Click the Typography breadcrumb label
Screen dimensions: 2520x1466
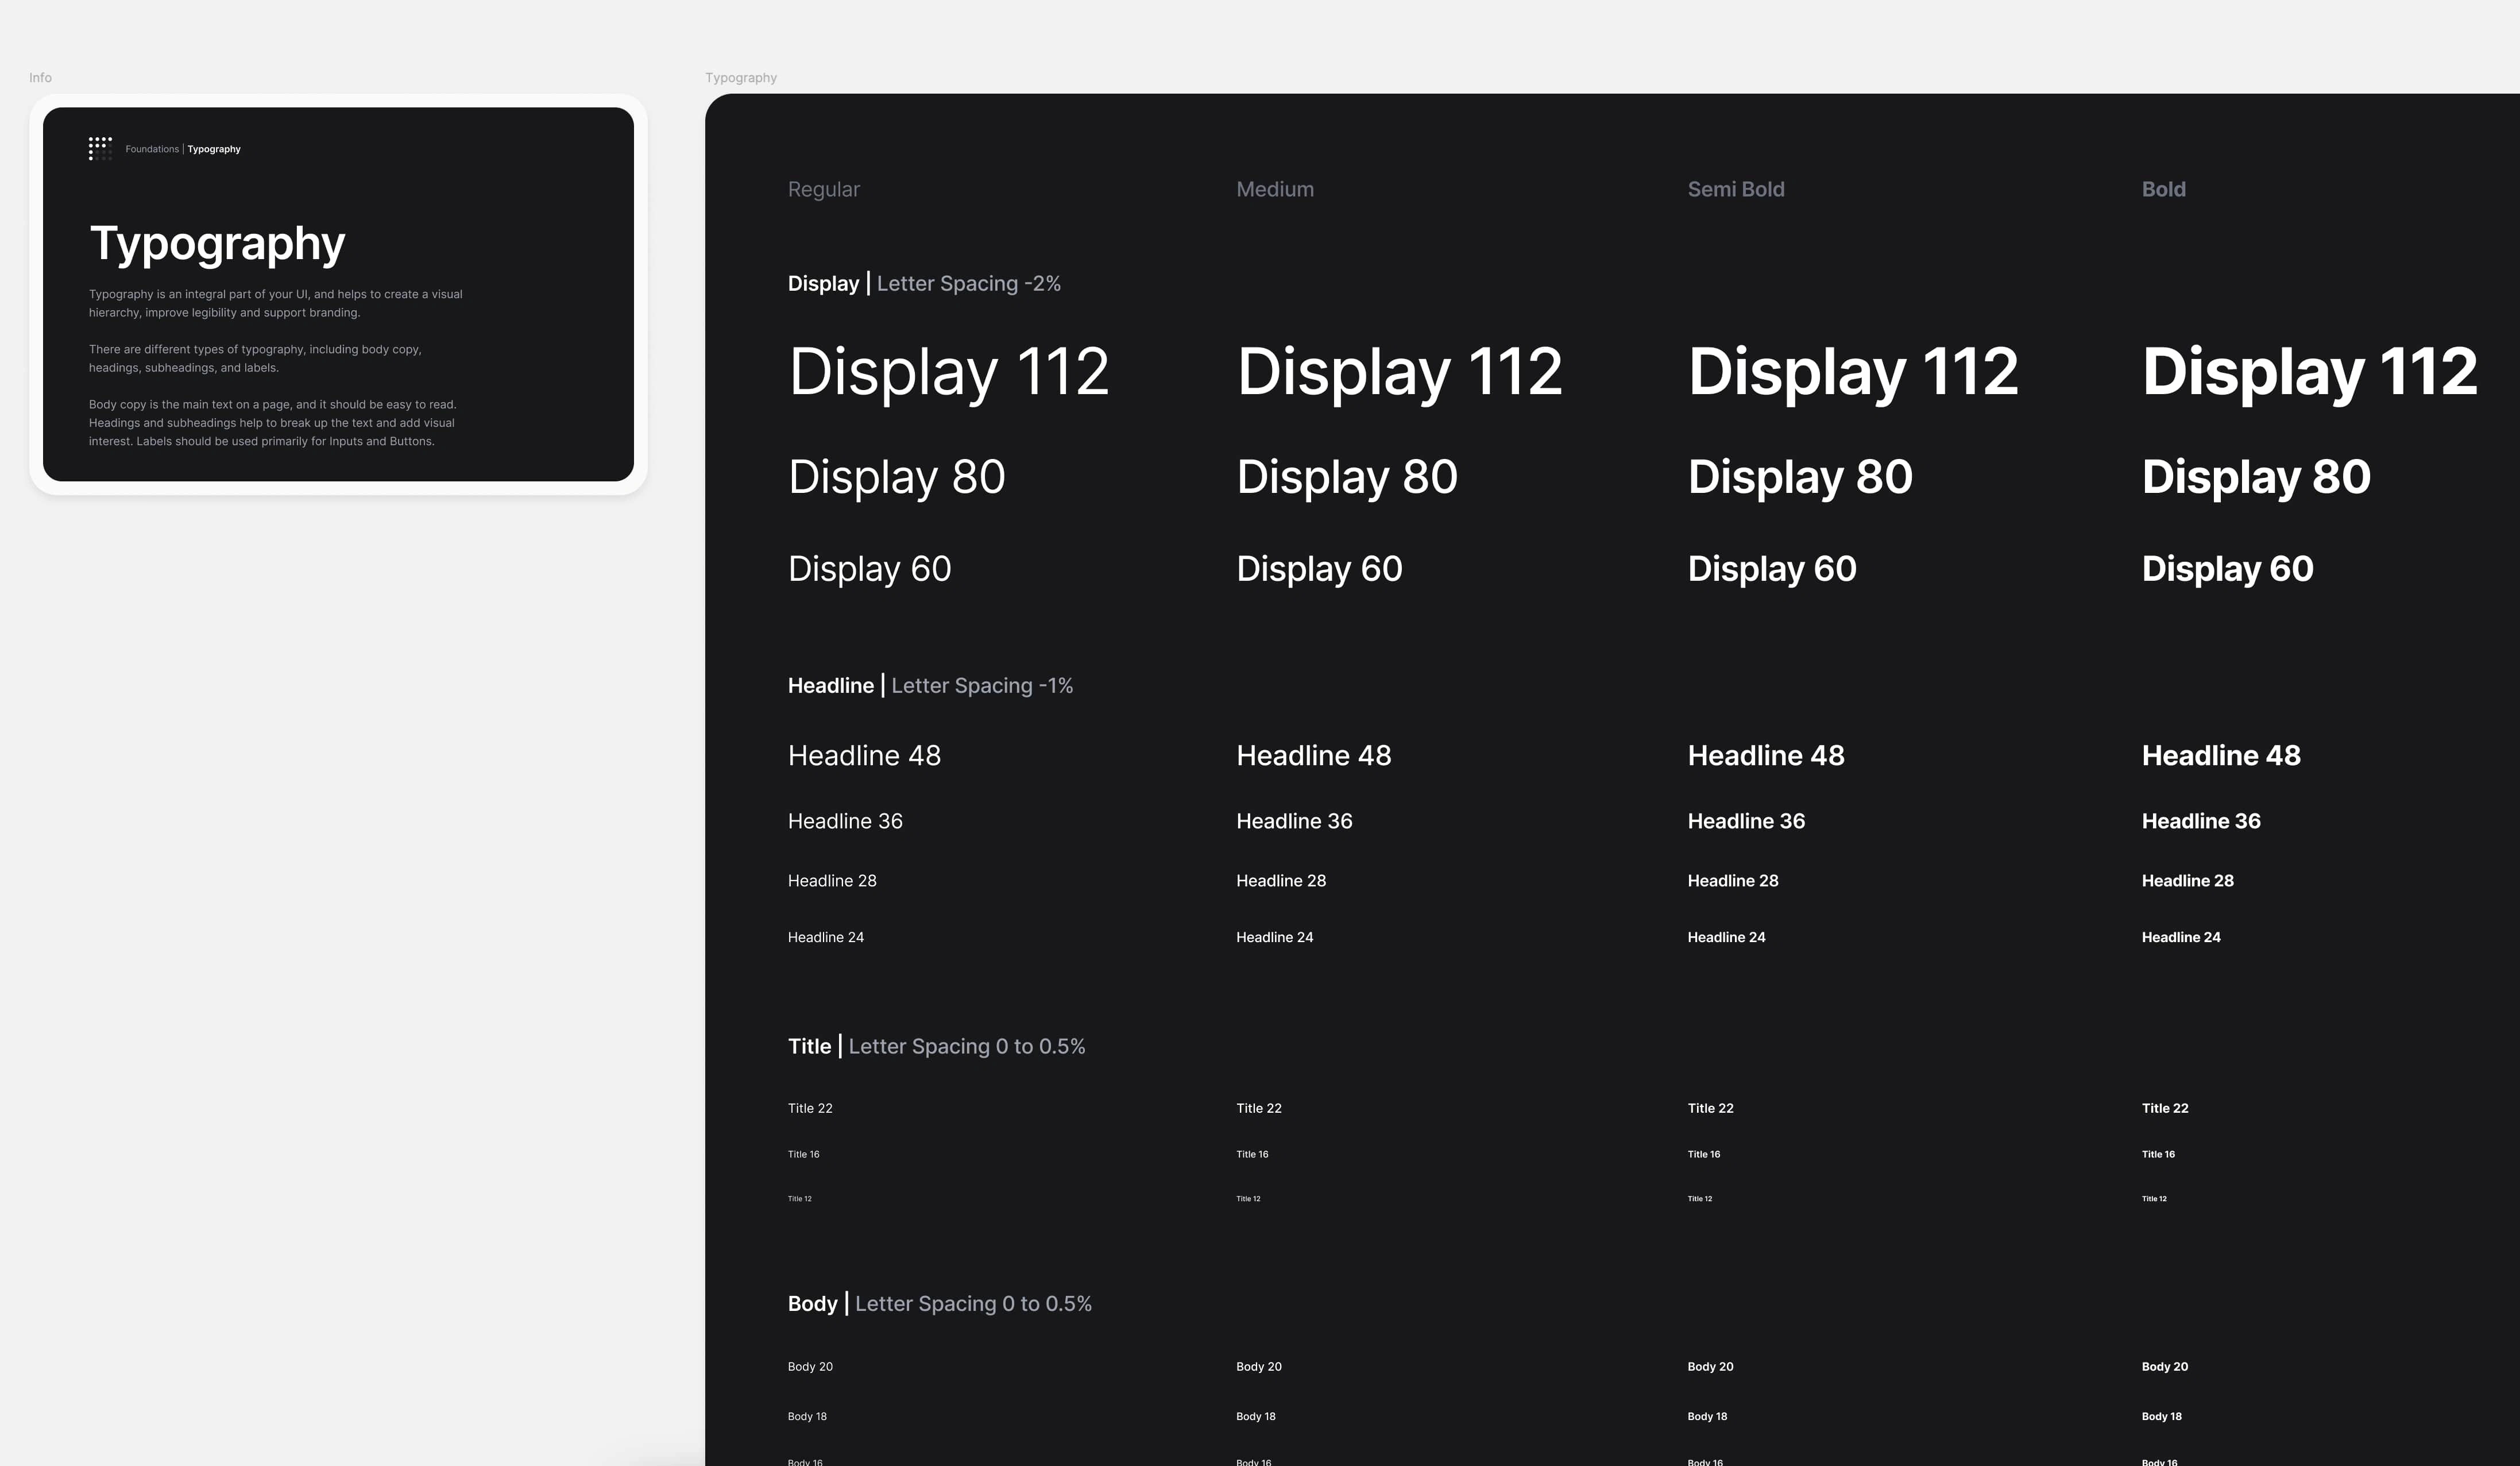coord(214,149)
